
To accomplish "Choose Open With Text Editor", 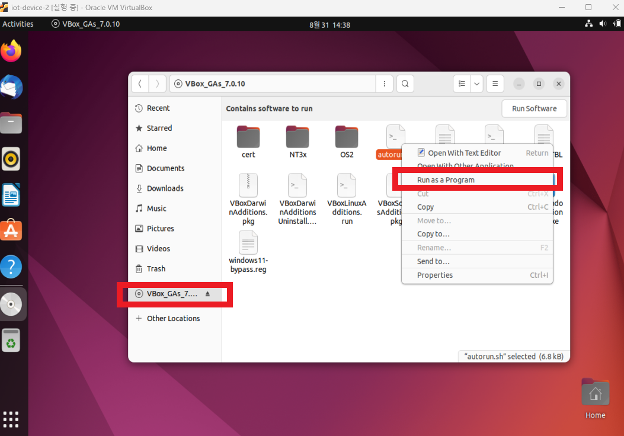I will (477, 153).
